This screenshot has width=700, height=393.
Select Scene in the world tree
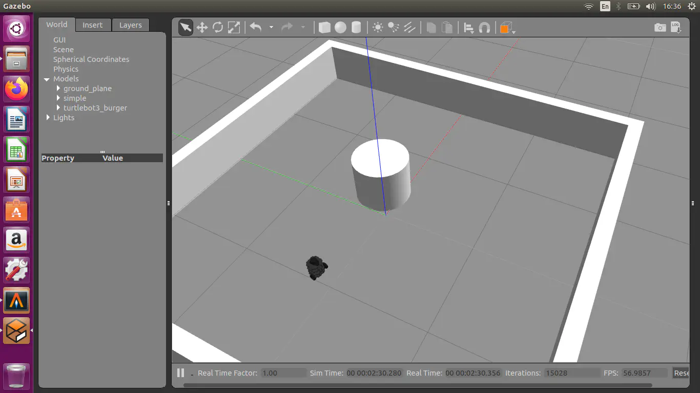(64, 50)
